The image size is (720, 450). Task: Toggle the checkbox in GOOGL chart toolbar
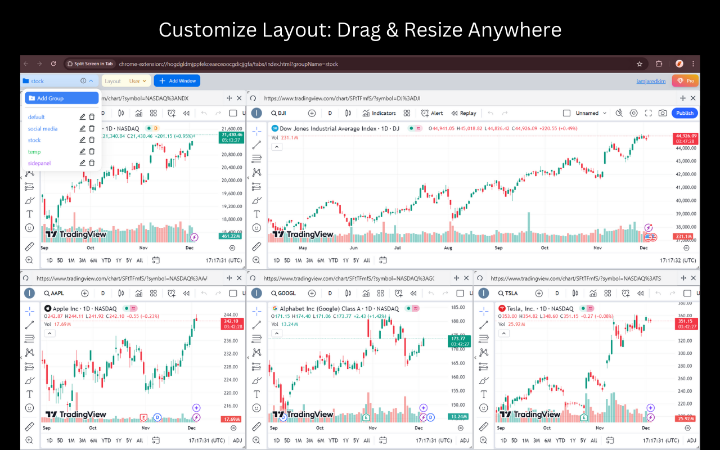point(460,293)
